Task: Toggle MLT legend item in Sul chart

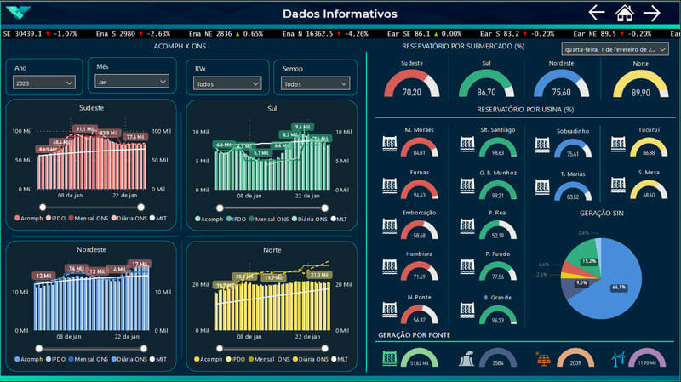Action: (337, 219)
